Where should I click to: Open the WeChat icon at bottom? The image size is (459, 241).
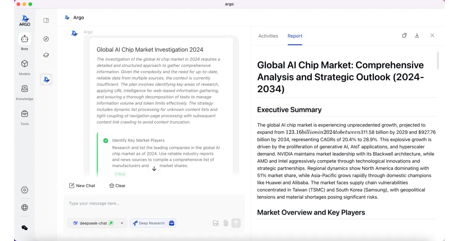24,228
